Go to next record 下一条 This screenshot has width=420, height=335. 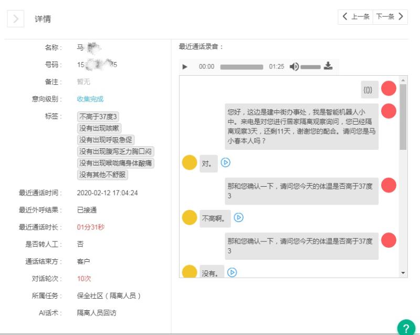tap(391, 16)
